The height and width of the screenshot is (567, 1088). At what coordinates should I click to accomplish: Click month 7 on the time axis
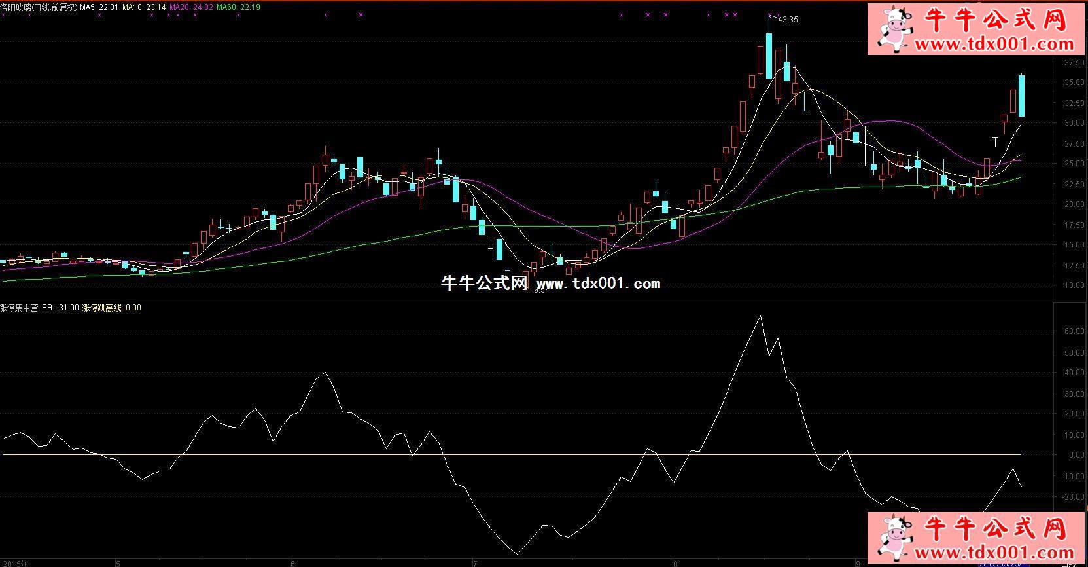coord(475,562)
